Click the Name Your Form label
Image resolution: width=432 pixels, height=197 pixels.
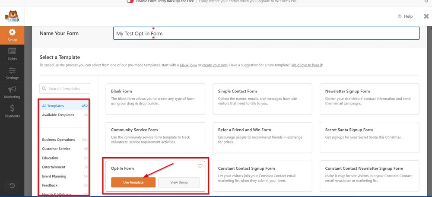[59, 33]
